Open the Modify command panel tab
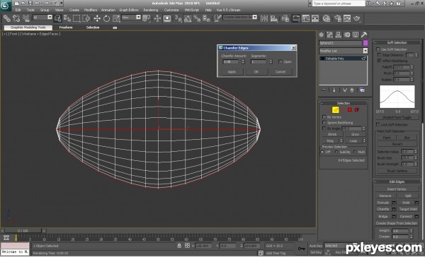 point(329,35)
